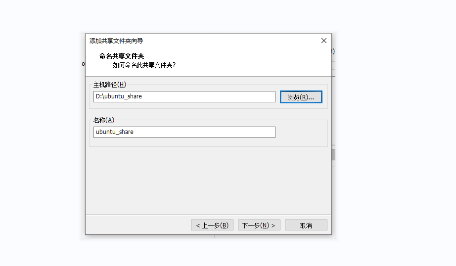This screenshot has width=456, height=266.
Task: Cancel the wizard with the 取消 button
Action: pyautogui.click(x=306, y=225)
